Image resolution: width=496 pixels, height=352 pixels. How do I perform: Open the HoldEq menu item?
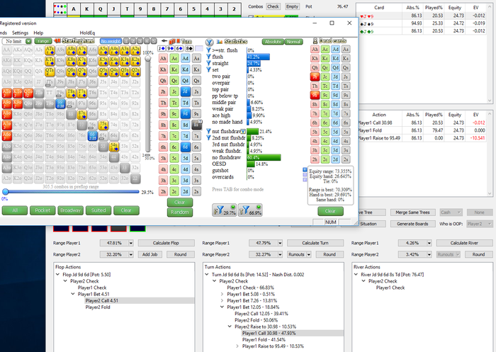87,33
